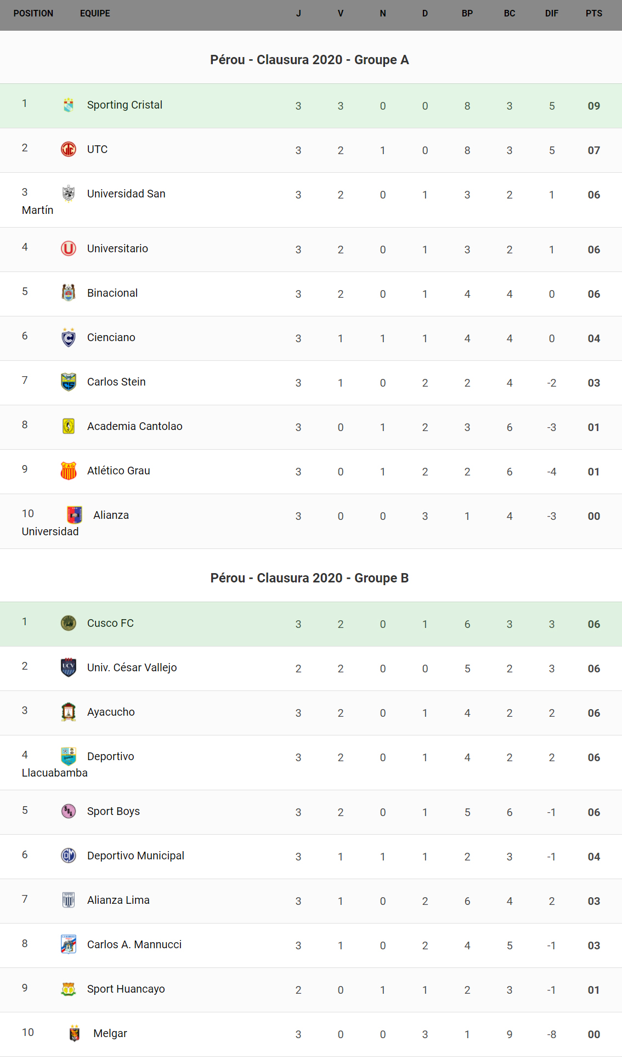622x1059 pixels.
Task: Click the Atlético Grau striped crest
Action: (68, 471)
